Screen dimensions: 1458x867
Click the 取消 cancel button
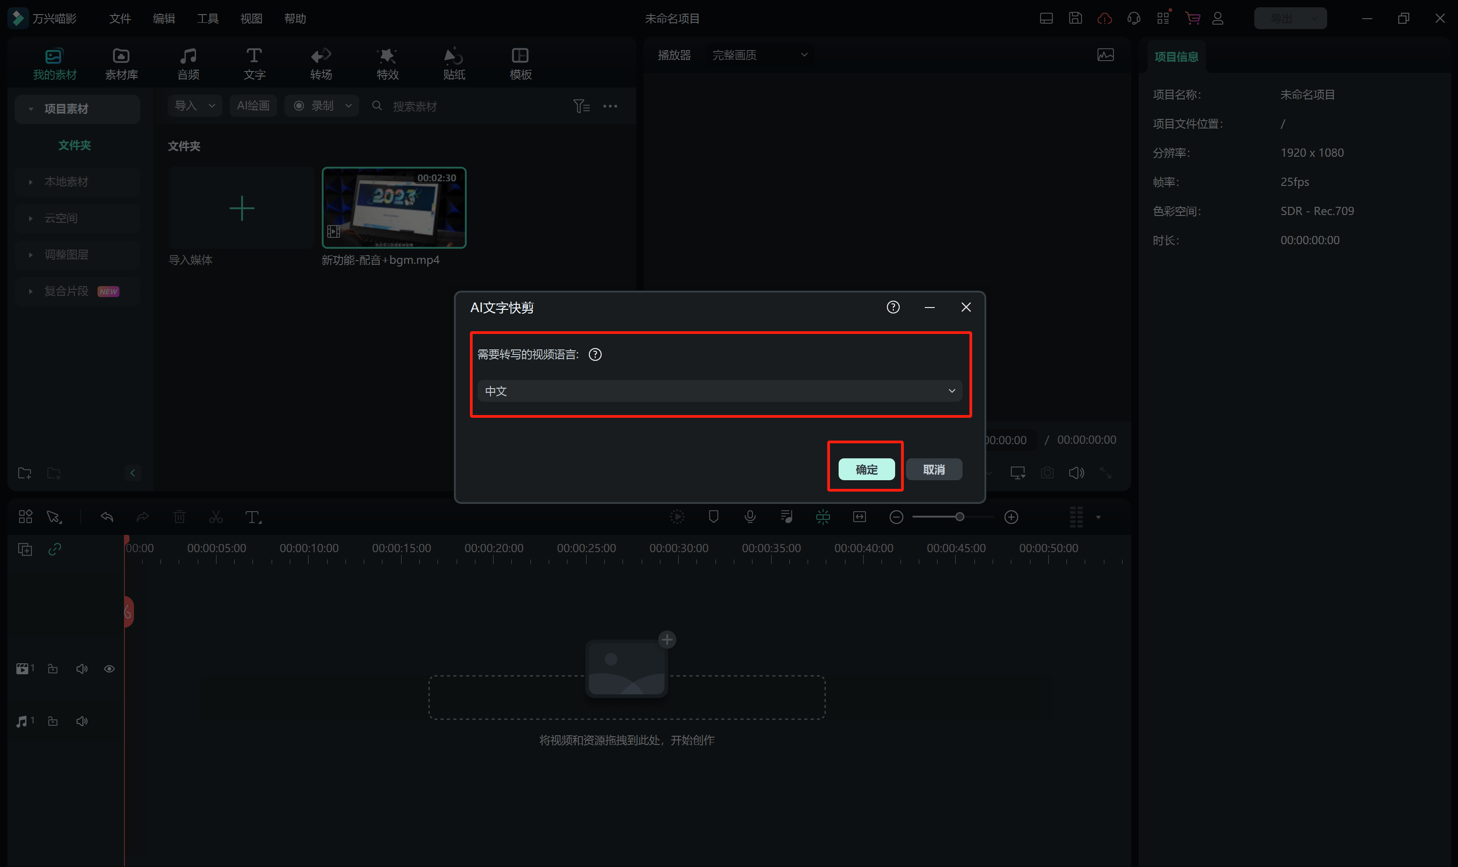(933, 469)
